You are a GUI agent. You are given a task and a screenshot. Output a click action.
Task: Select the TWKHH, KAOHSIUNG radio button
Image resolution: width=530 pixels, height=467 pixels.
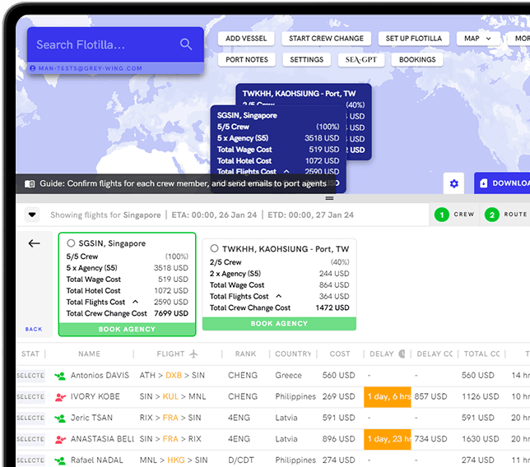tap(214, 248)
